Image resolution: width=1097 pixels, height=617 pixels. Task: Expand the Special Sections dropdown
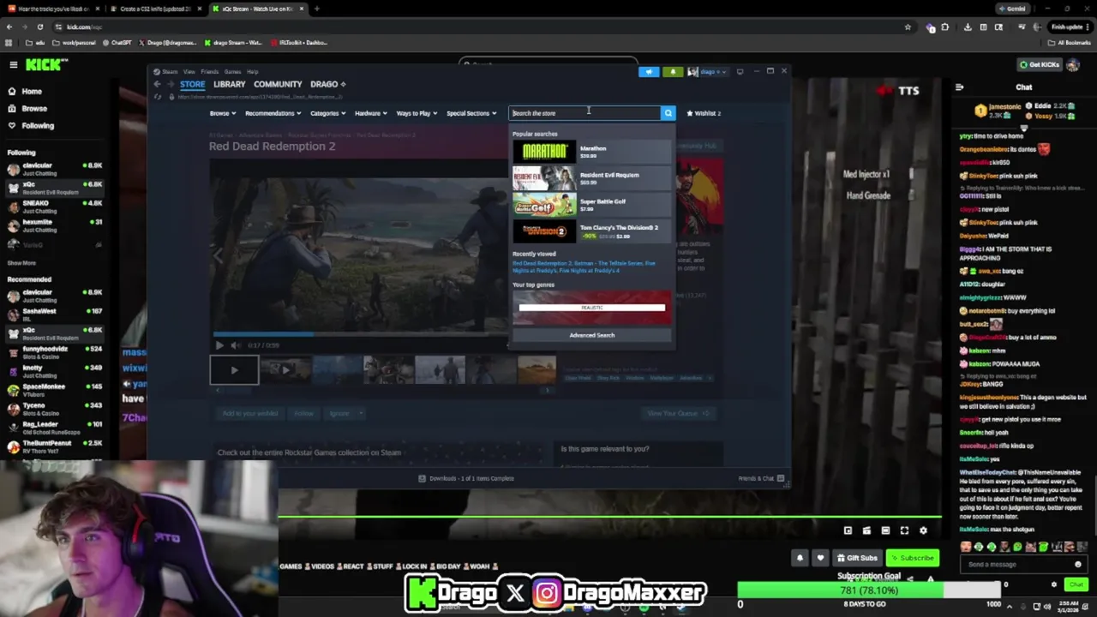[x=471, y=113]
